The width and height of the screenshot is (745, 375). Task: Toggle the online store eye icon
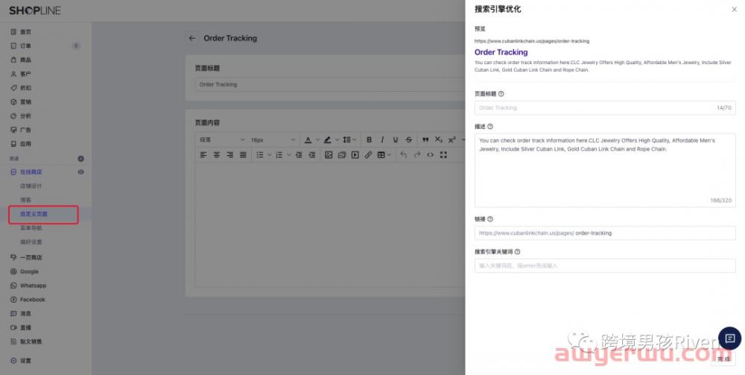tap(81, 172)
